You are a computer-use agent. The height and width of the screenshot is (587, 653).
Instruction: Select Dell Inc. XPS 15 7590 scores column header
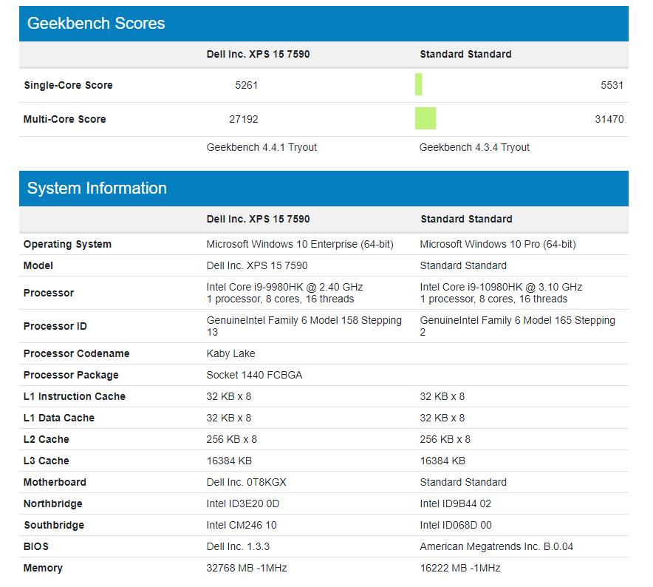(x=258, y=54)
